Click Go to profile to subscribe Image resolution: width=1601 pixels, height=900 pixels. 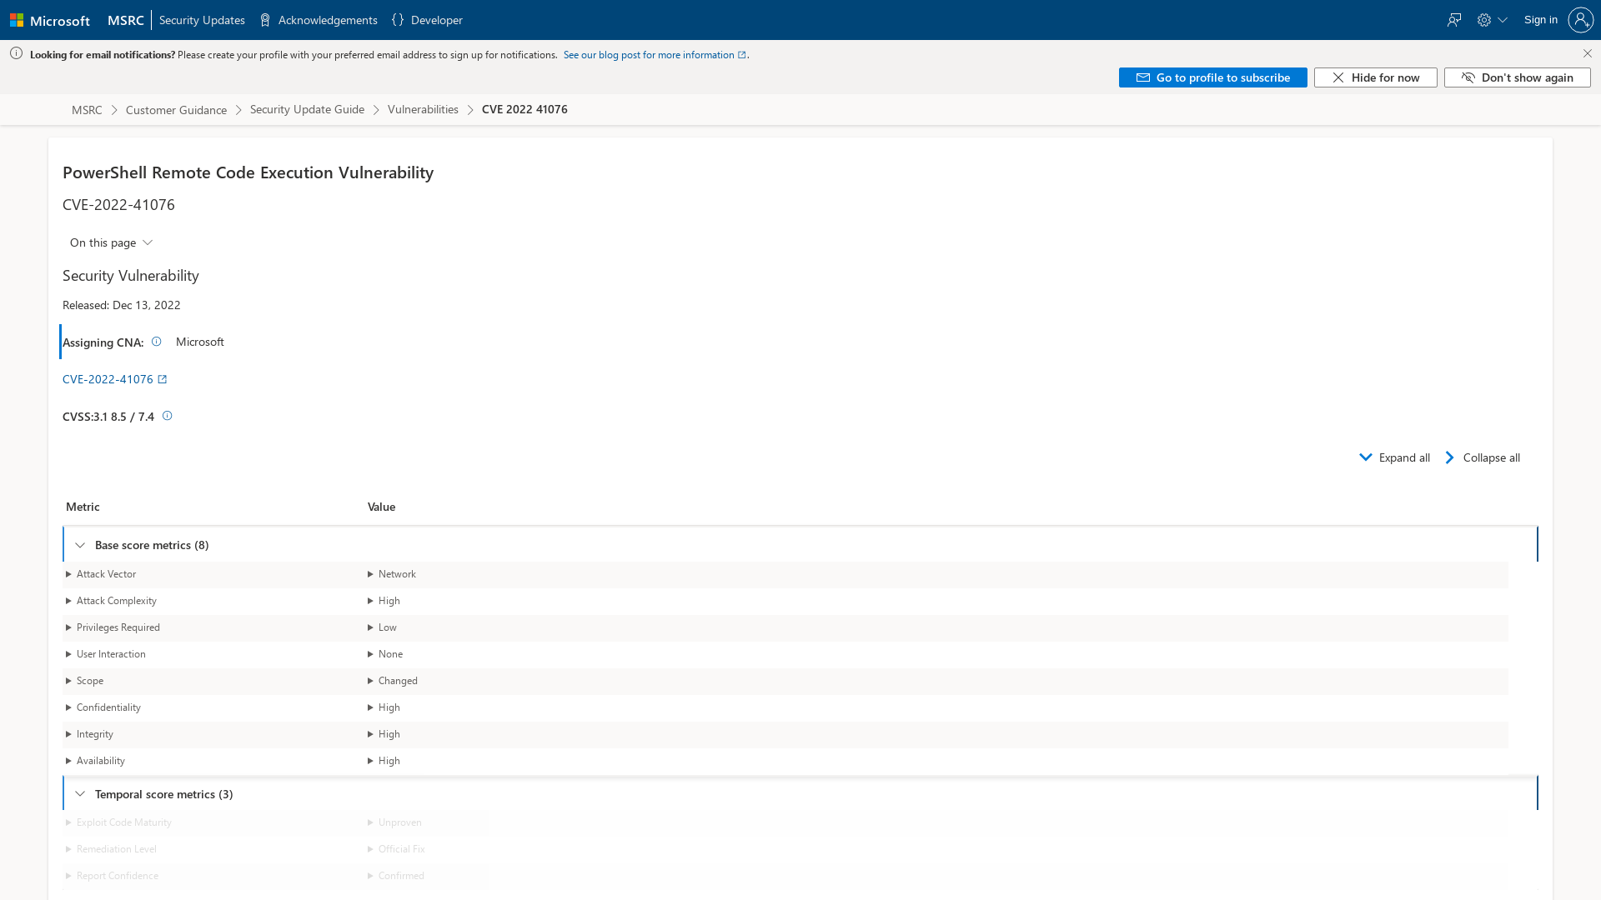[1212, 77]
